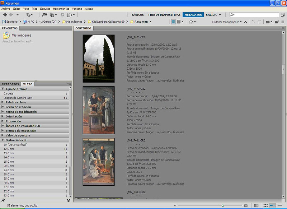Toggle the 24.0 mm focal length filter
The width and height of the screenshot is (287, 209).
click(34, 170)
